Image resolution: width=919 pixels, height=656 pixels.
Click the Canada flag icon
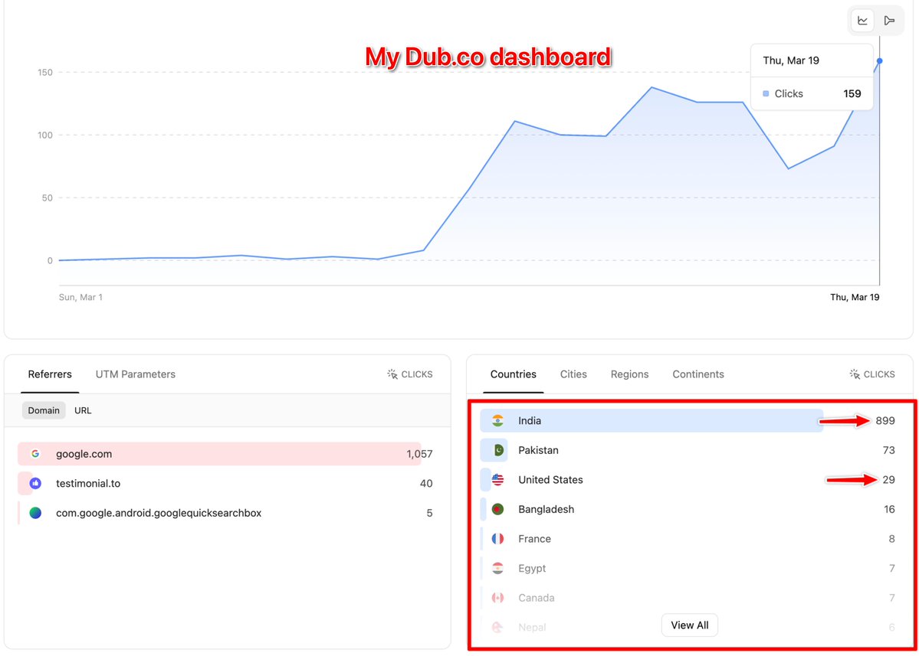[497, 598]
